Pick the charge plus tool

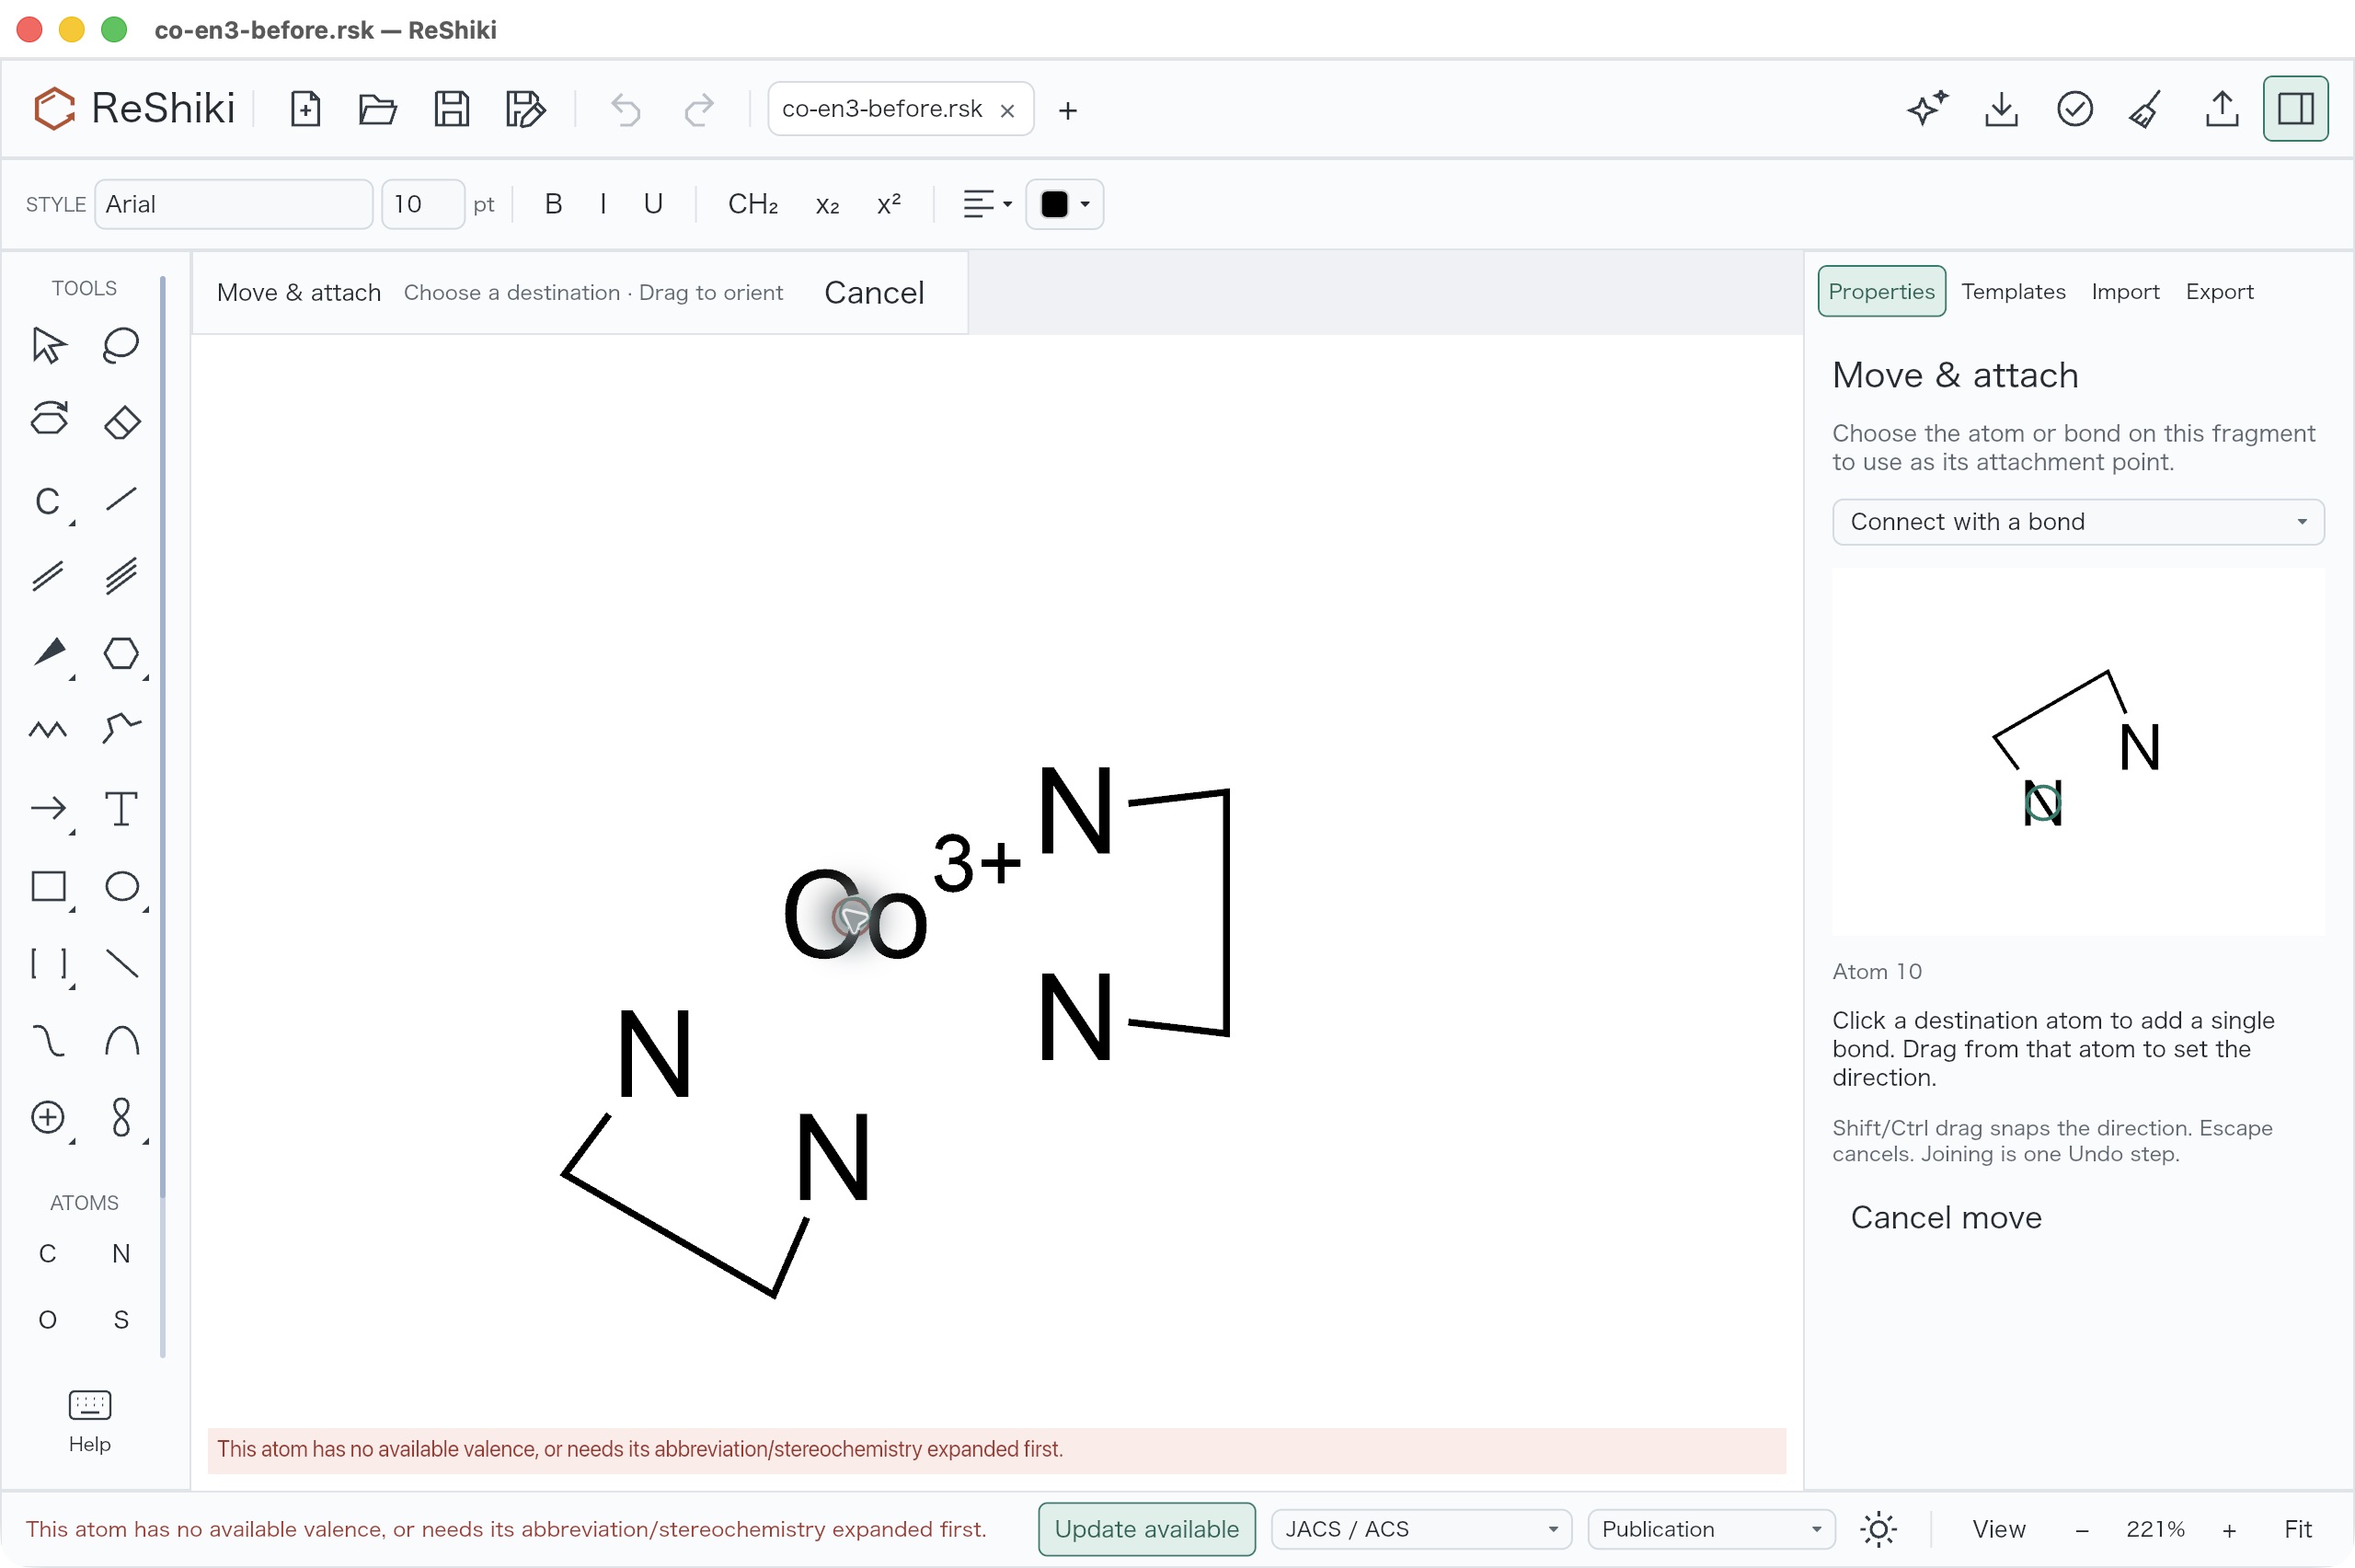point(48,1117)
